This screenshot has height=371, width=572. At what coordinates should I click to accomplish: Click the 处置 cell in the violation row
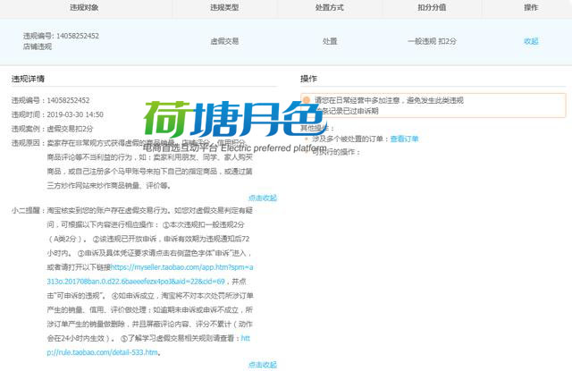330,41
